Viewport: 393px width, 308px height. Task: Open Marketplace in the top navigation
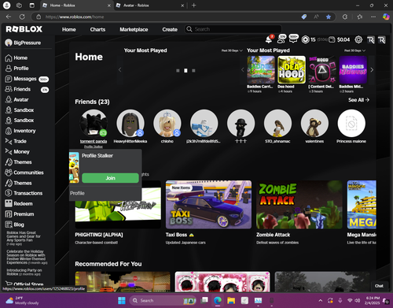pyautogui.click(x=134, y=29)
